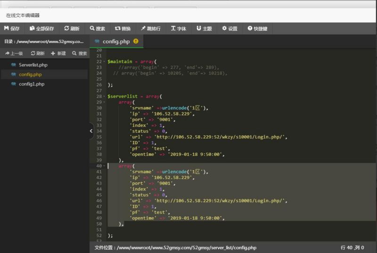This screenshot has height=253, width=377.
Task: Click the 在线文本编辑器 window title
Action: click(23, 16)
